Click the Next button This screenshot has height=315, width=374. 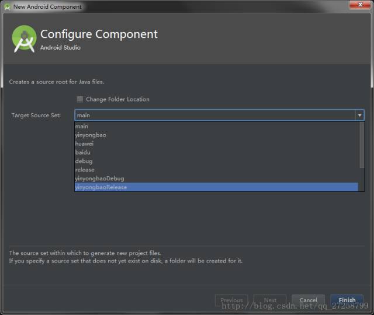coord(270,300)
